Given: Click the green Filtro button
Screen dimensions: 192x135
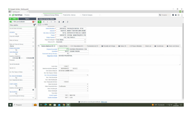Looking at the screenshot, I should pyautogui.click(x=13, y=19).
